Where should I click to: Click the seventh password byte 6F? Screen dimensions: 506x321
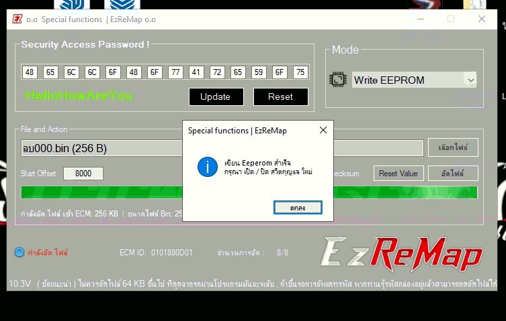coord(155,72)
